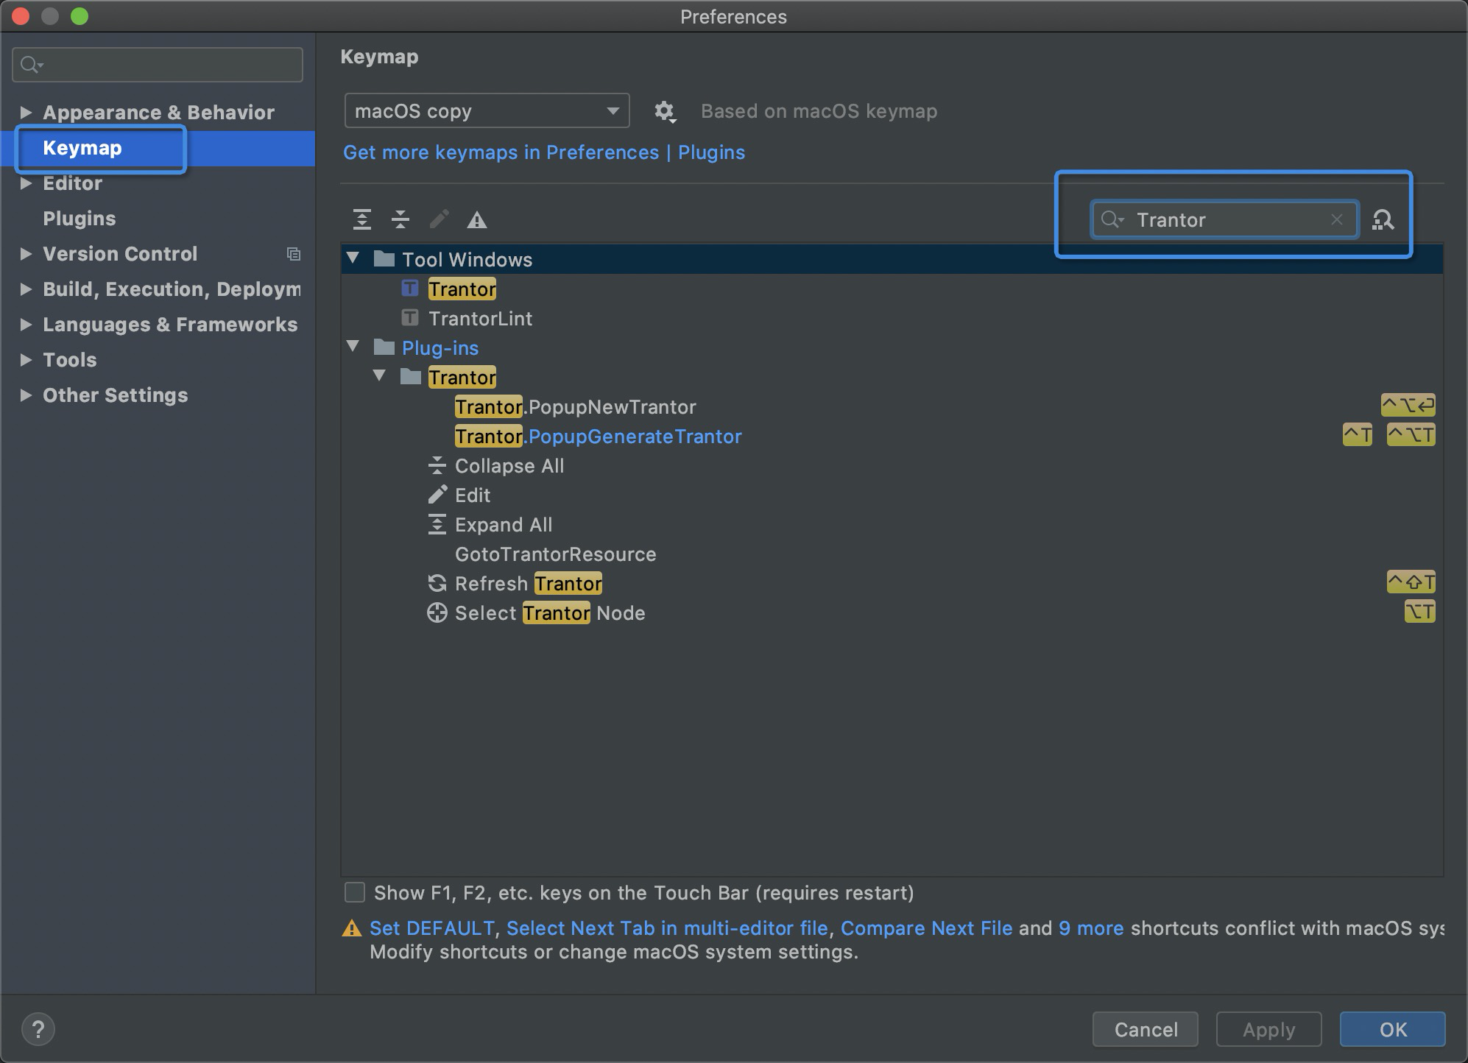This screenshot has width=1468, height=1063.
Task: Click the pencil Edit shortcut toolbar icon
Action: [x=439, y=219]
